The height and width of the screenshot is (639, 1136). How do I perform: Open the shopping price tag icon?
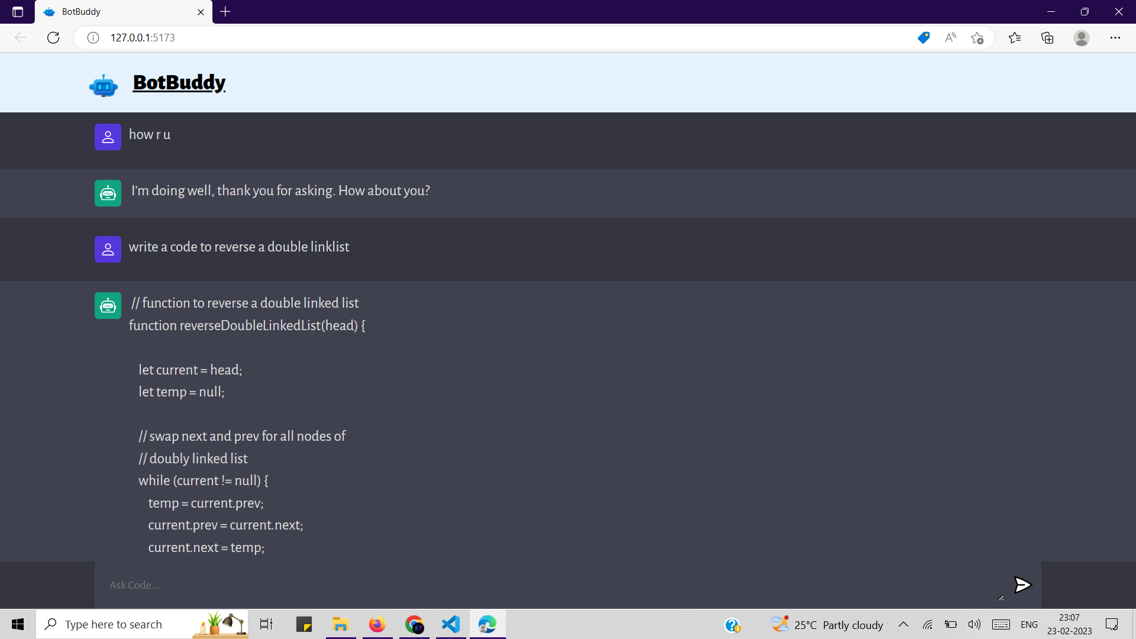tap(923, 38)
